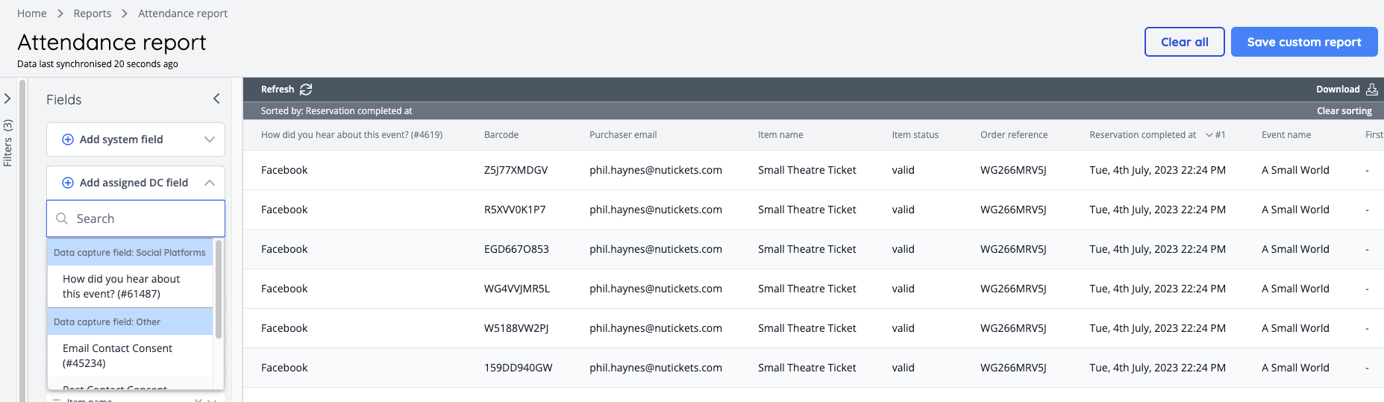Image resolution: width=1384 pixels, height=402 pixels.
Task: Expand the Filters panel arrow
Action: (x=7, y=98)
